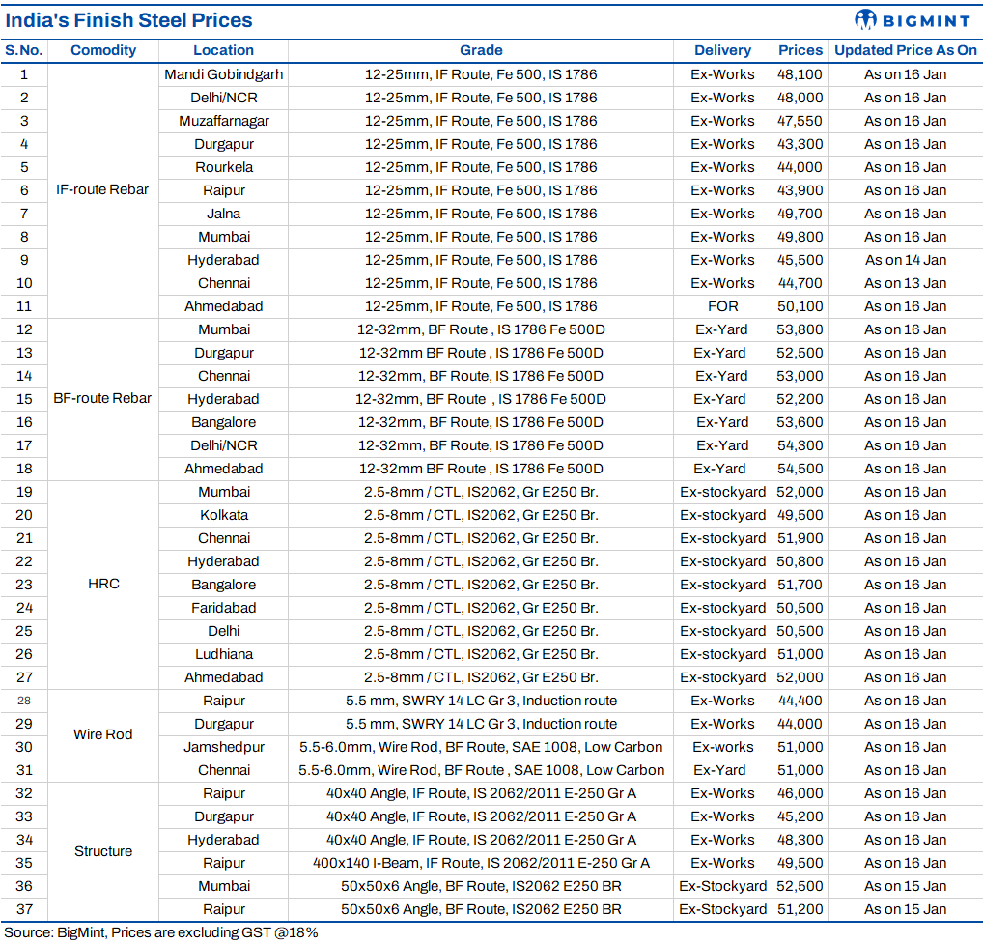Screen dimensions: 983x945
Task: Select the BF-route Rebar commodity cell
Action: (x=103, y=398)
